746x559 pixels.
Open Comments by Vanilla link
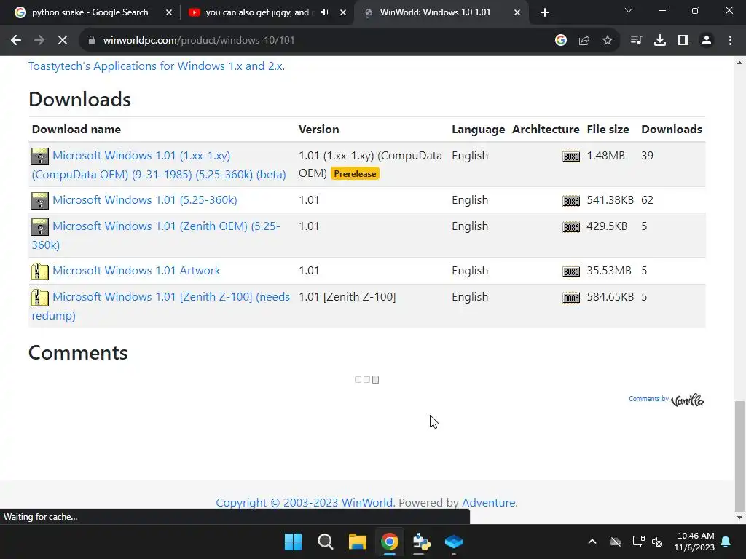coord(667,400)
